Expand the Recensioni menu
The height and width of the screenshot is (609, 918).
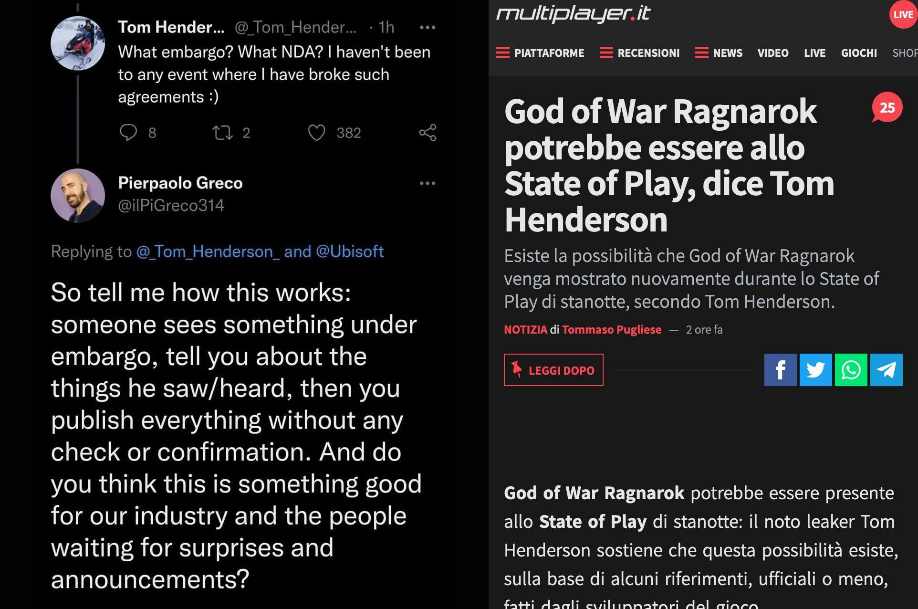coord(639,52)
